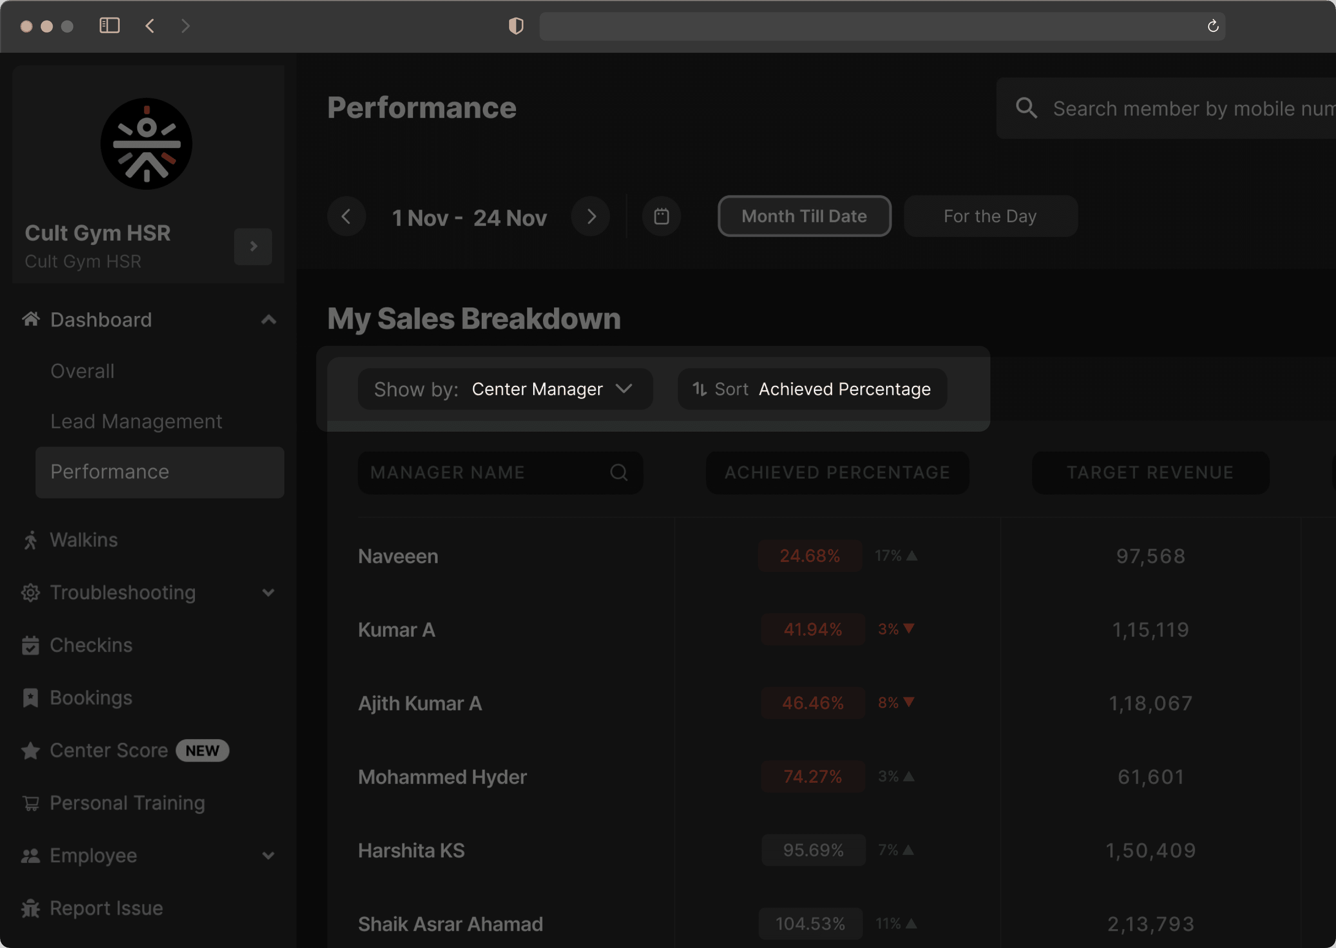
Task: Open the Overall dashboard page
Action: click(82, 371)
